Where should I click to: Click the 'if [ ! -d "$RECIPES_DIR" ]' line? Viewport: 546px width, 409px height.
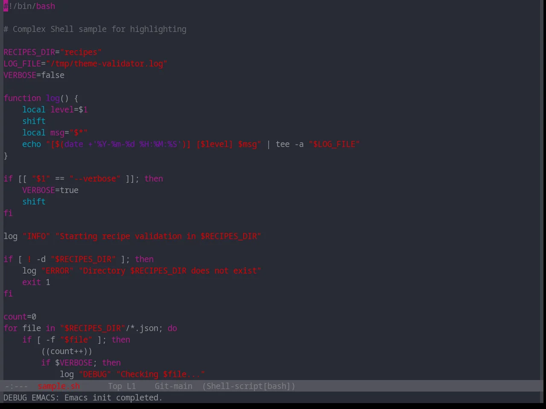[78, 259]
